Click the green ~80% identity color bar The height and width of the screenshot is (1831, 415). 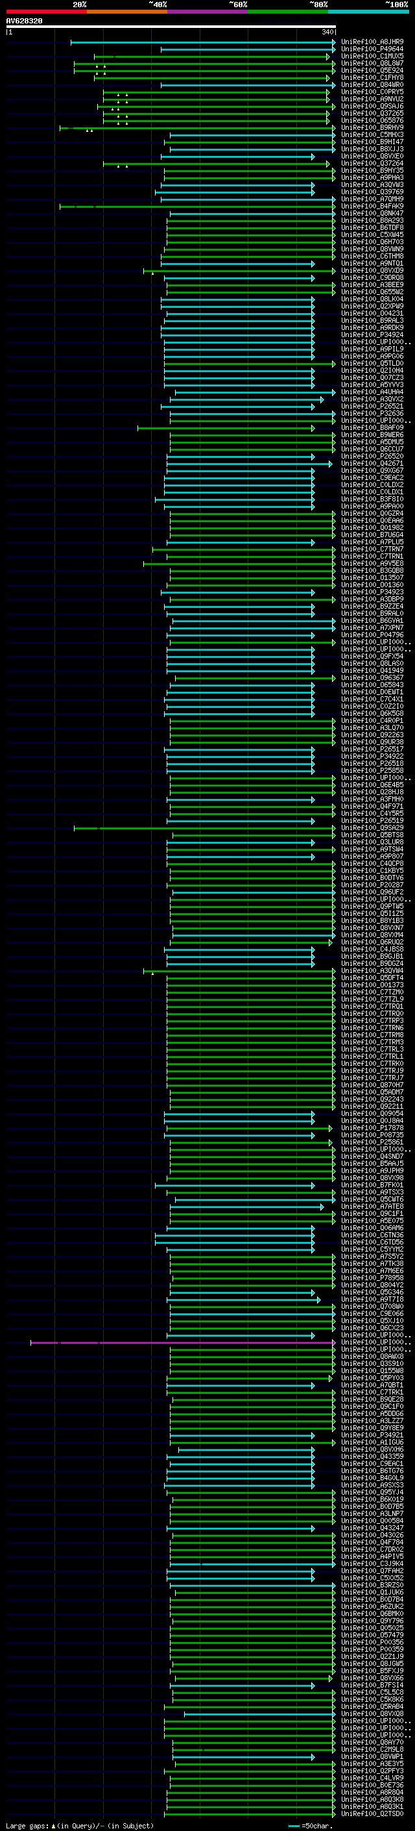pyautogui.click(x=288, y=12)
